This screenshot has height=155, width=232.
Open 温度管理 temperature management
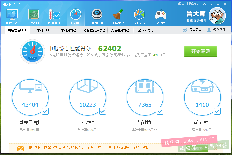click(54, 17)
